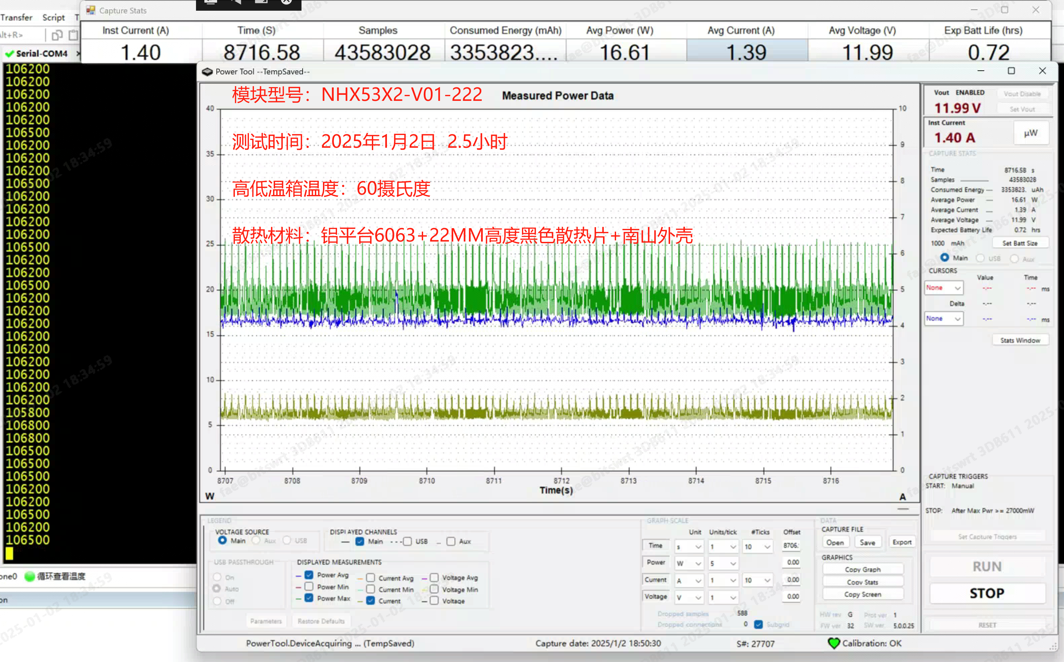The height and width of the screenshot is (662, 1064).
Task: Click the green 循环查看温度 status icon
Action: pos(30,577)
